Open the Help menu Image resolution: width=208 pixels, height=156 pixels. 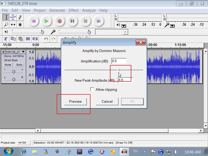(103, 10)
